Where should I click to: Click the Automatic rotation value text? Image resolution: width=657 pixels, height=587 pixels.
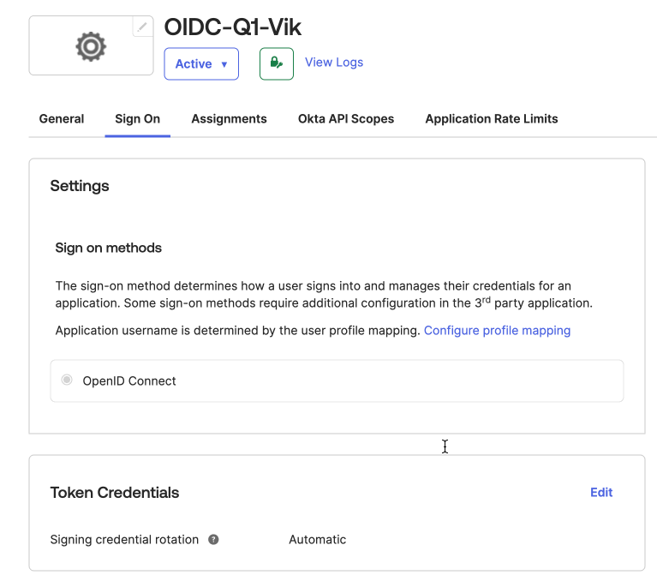pyautogui.click(x=318, y=540)
